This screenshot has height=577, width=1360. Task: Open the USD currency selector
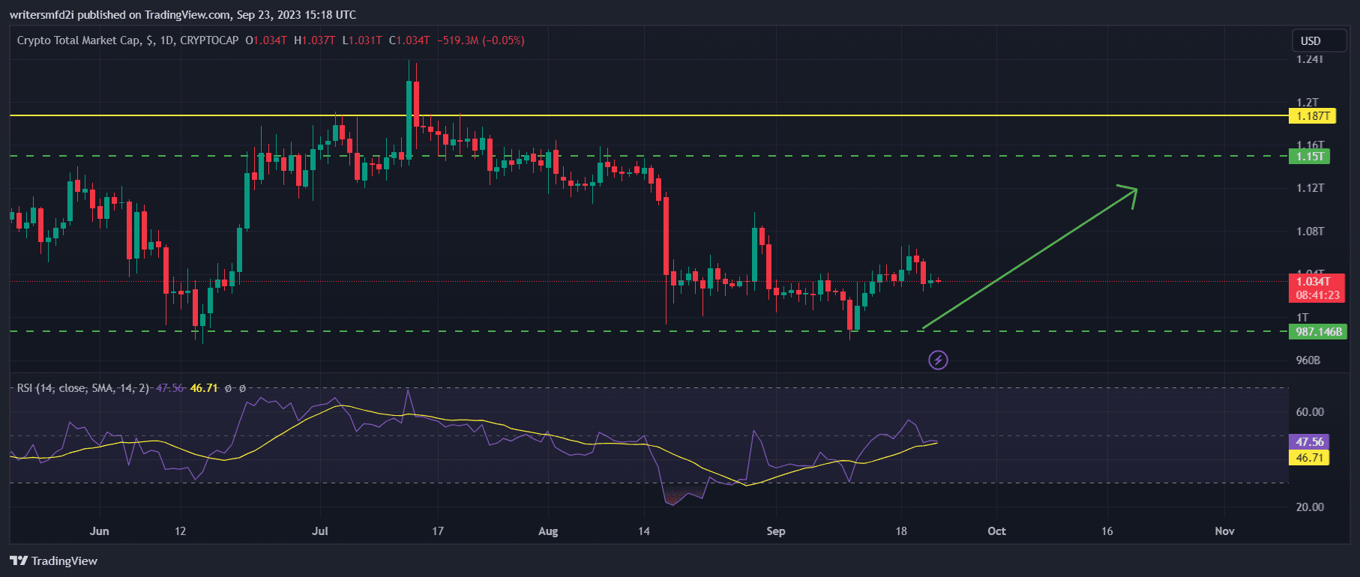(x=1311, y=41)
